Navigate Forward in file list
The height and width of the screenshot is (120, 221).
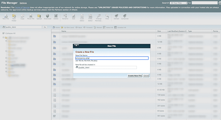88,27
